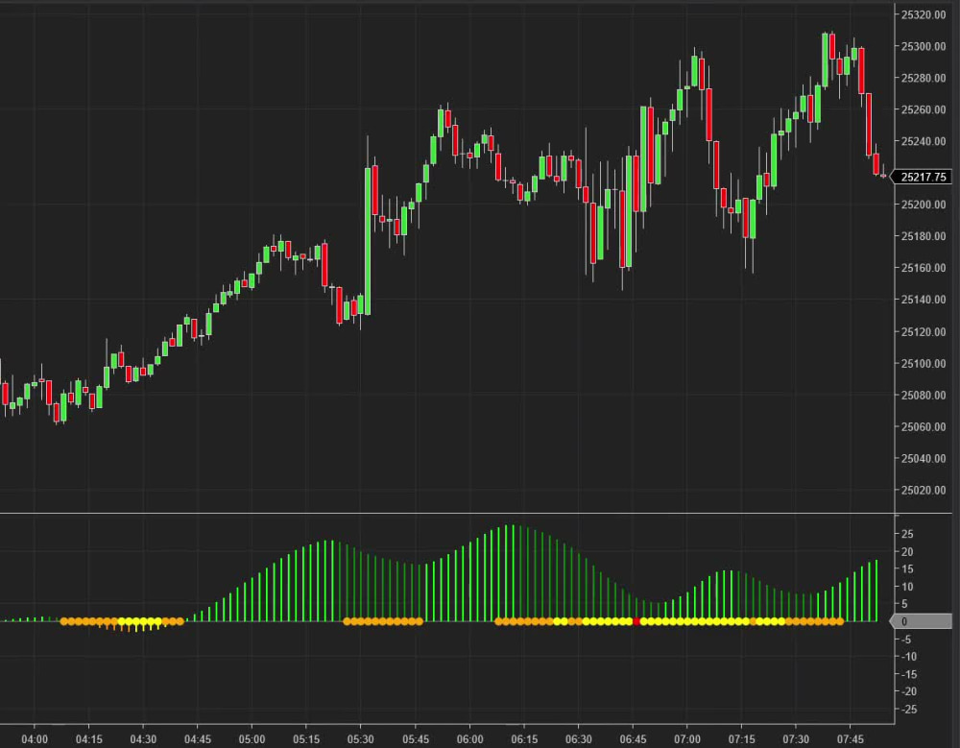Viewport: 960px width, 748px height.
Task: Click the 25200.00 price axis label
Action: (x=924, y=205)
